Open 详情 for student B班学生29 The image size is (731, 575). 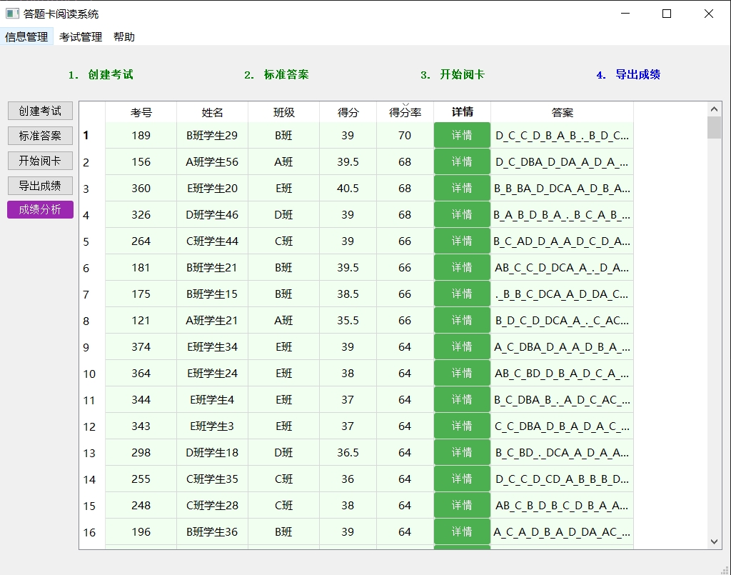462,135
